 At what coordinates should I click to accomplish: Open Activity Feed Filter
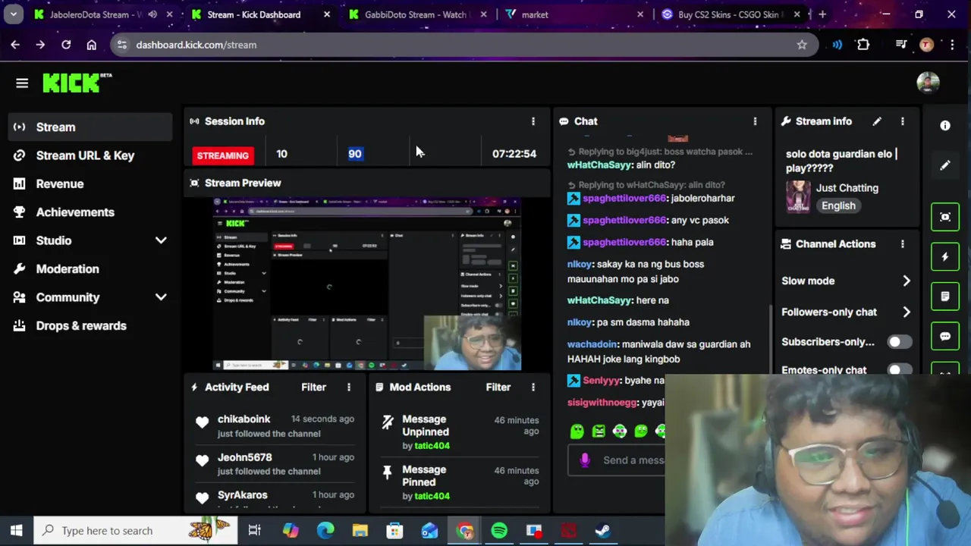coord(313,388)
